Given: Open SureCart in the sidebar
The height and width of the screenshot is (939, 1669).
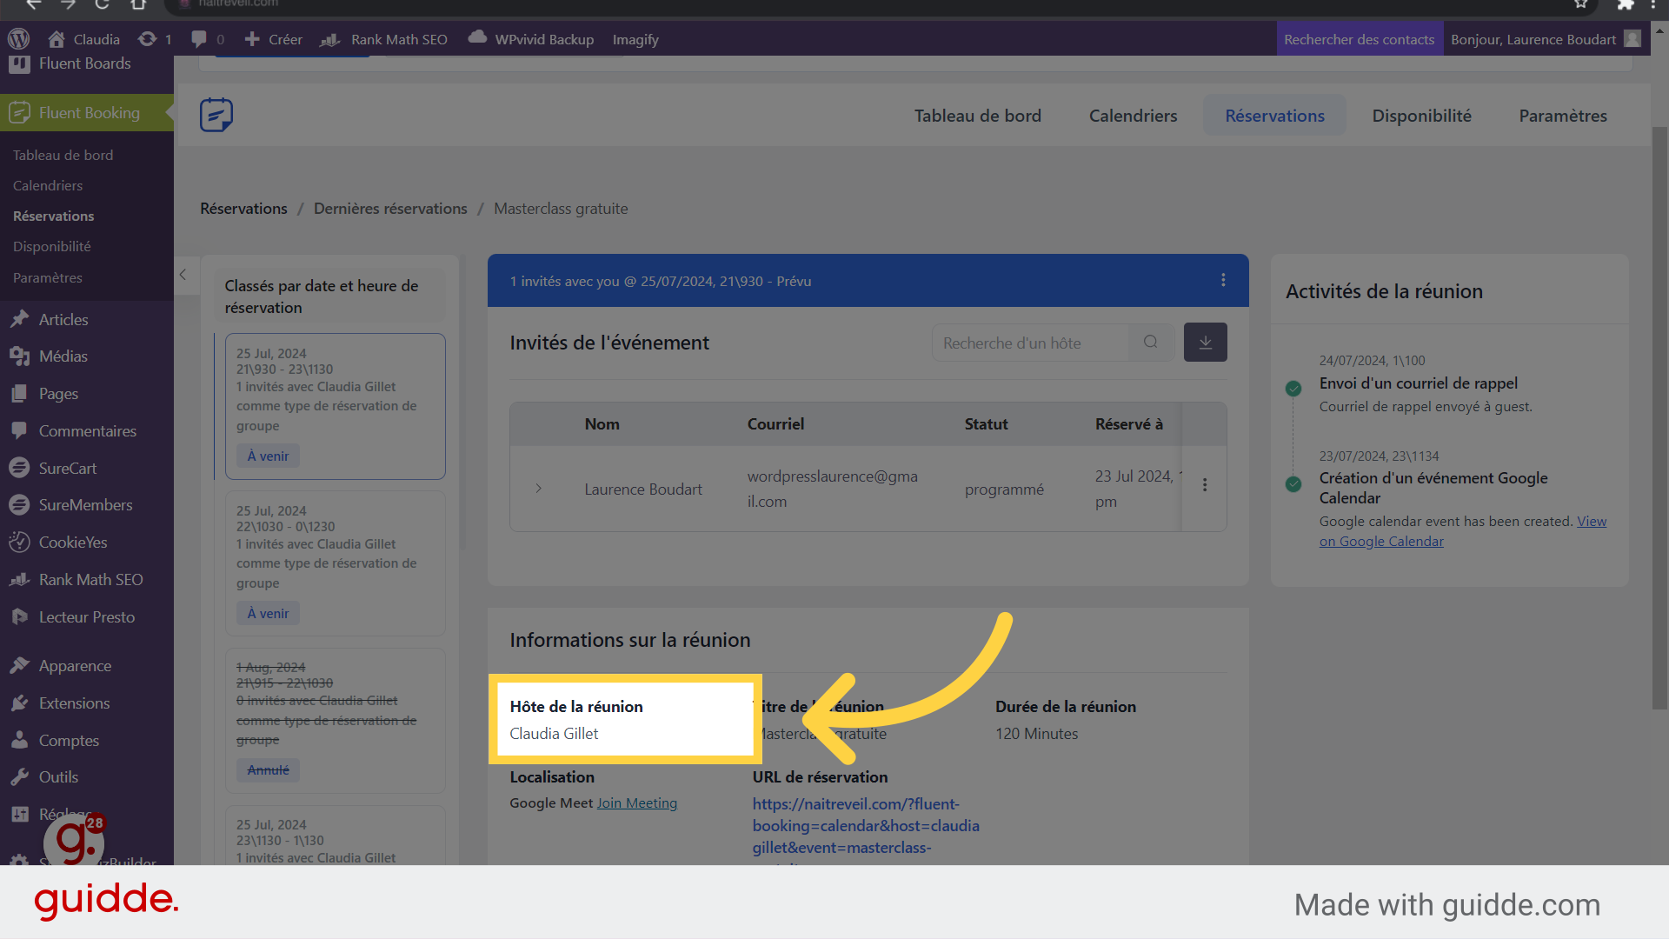Looking at the screenshot, I should click(x=68, y=468).
